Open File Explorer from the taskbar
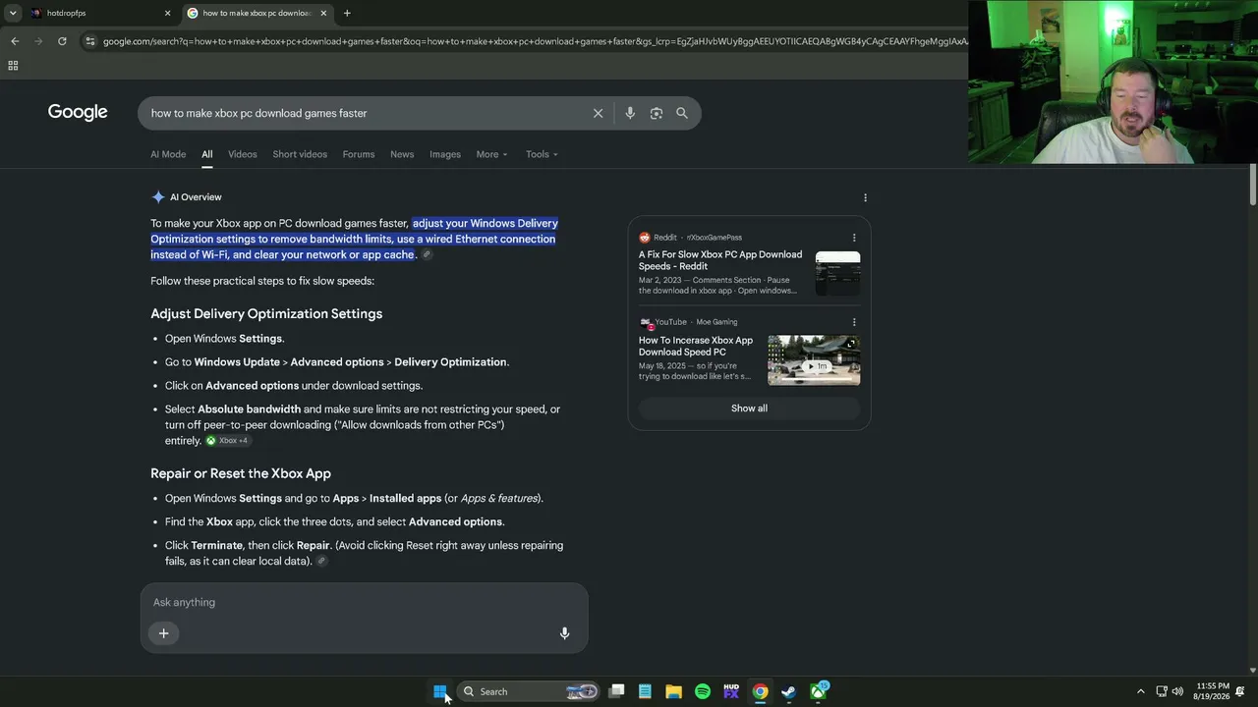Viewport: 1258px width, 707px height. coord(673,691)
